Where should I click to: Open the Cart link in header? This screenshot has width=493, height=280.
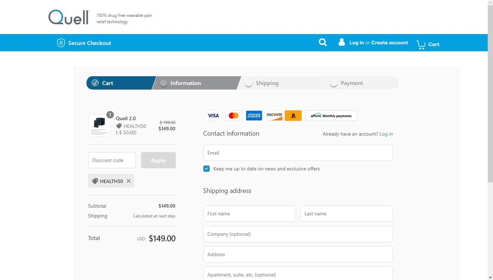point(434,44)
